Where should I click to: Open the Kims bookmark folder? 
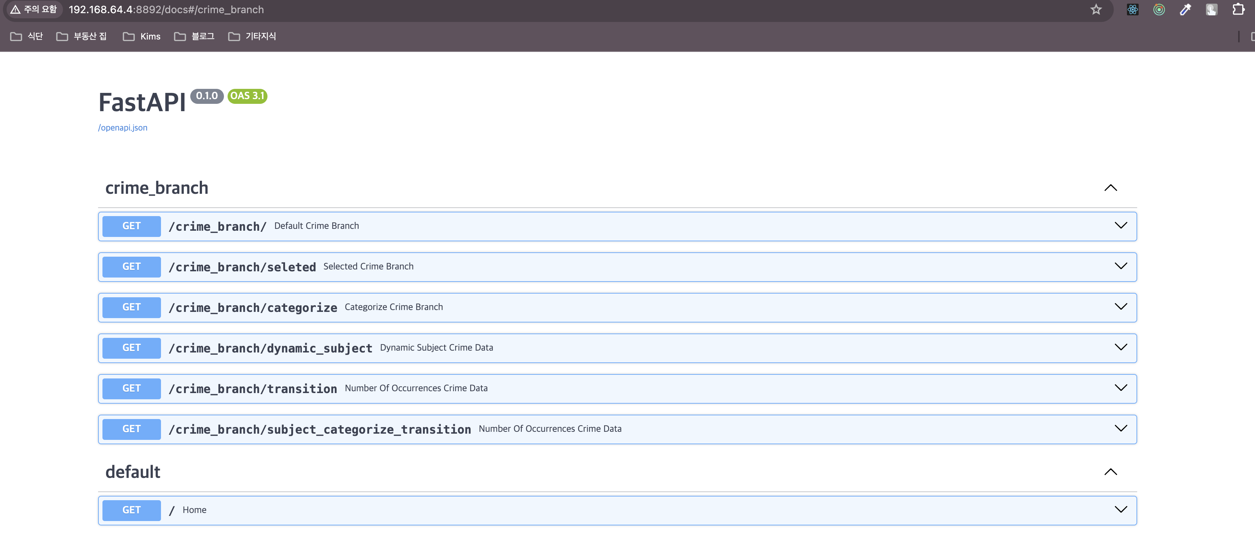point(142,37)
